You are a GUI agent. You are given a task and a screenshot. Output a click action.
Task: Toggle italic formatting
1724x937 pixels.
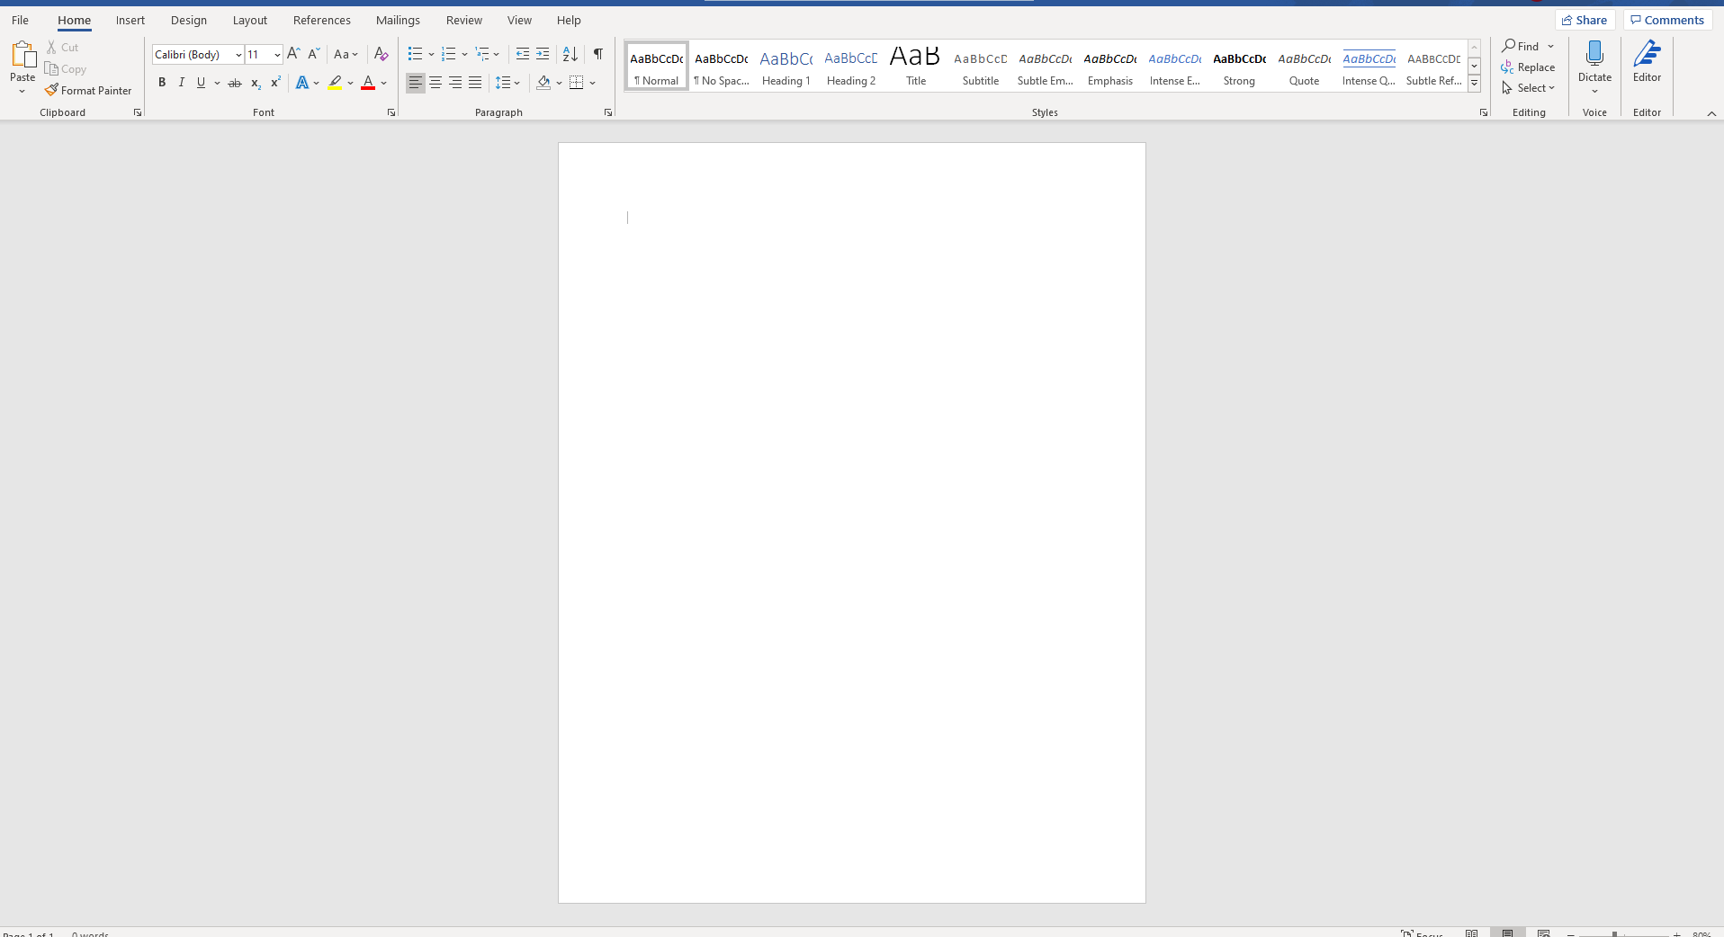click(182, 83)
